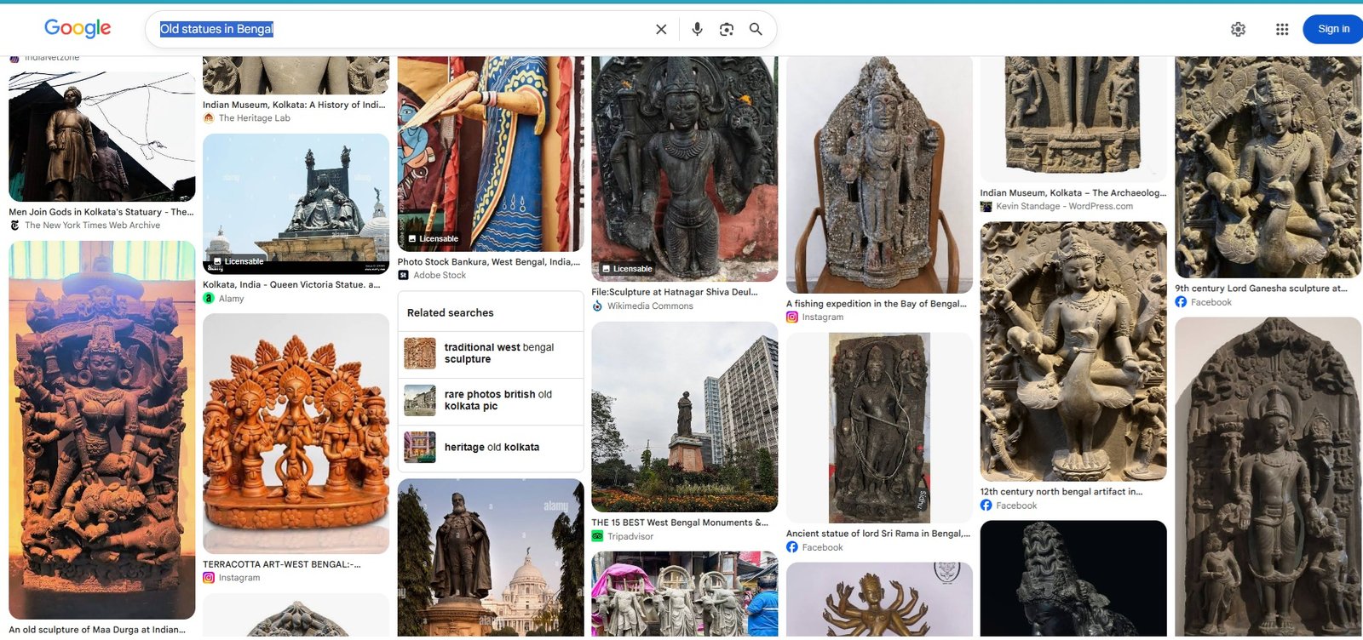Open "THE 15 BEST West Bengal Monuments" Tripadvisor result

pos(680,523)
